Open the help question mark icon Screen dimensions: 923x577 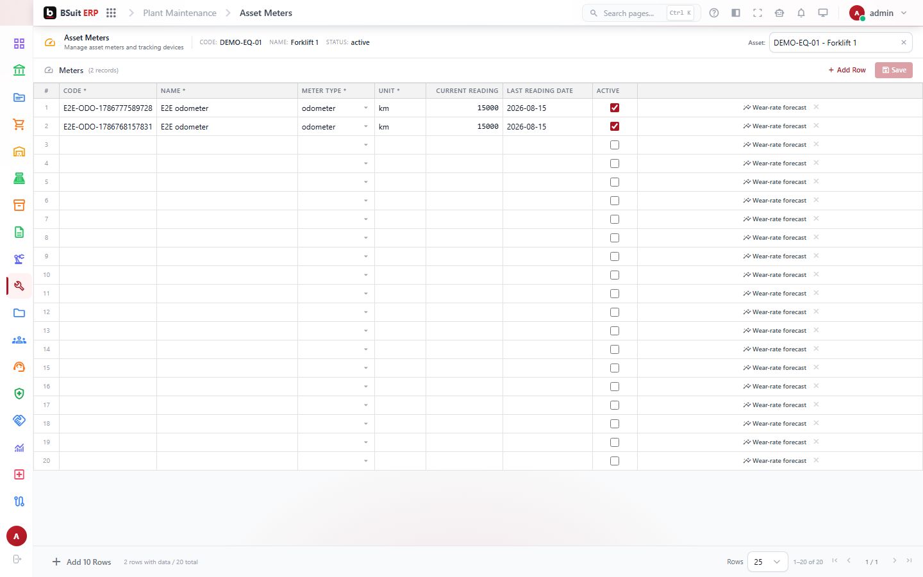[x=714, y=13]
